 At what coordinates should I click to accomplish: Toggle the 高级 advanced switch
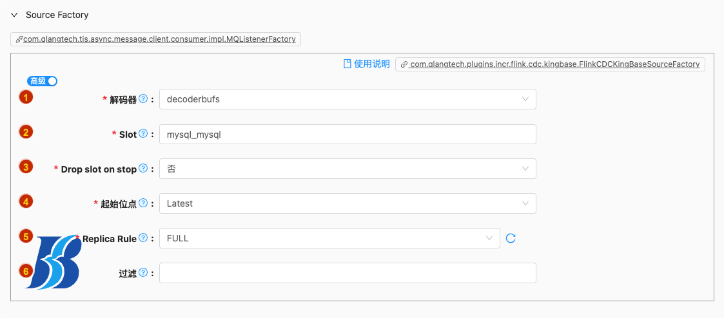pos(43,81)
